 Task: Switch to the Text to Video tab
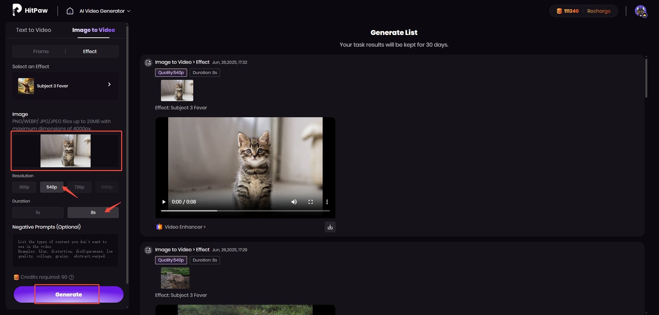(34, 30)
